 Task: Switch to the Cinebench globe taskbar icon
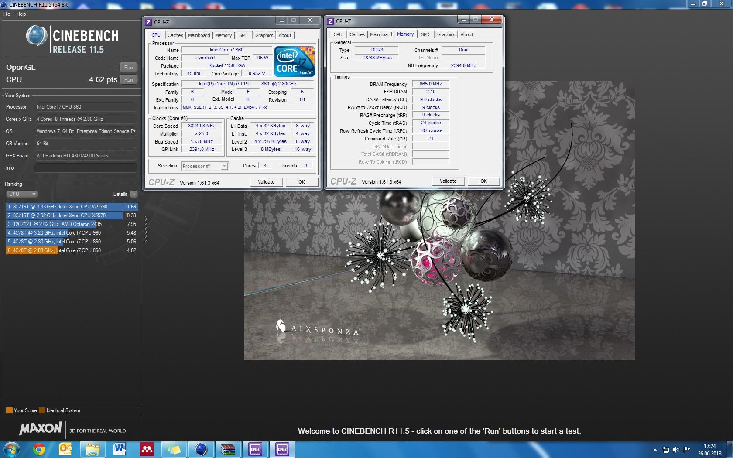coord(201,449)
